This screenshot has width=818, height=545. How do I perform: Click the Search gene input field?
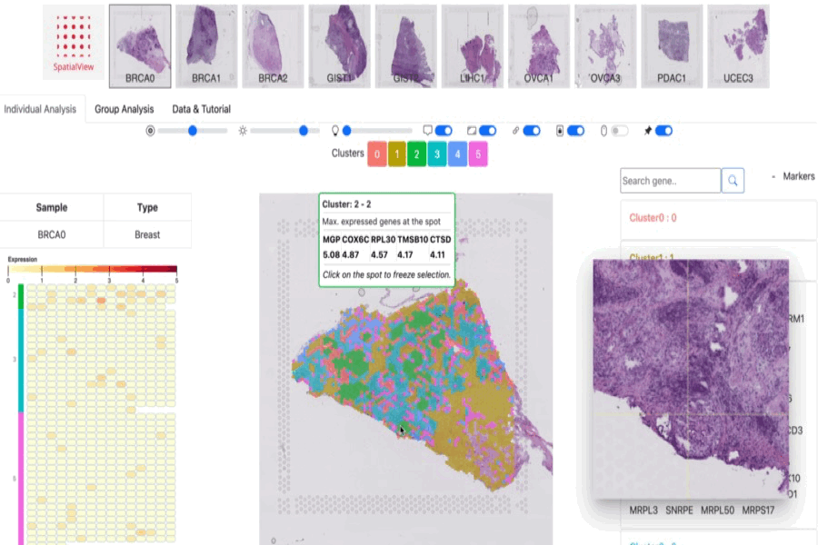[x=670, y=181]
